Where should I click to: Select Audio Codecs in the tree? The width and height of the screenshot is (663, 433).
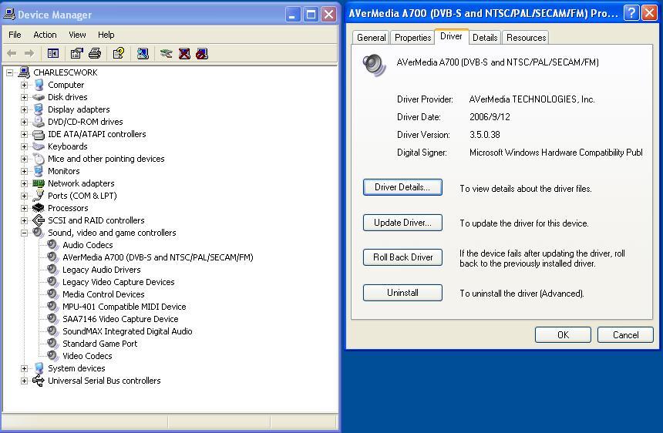88,245
